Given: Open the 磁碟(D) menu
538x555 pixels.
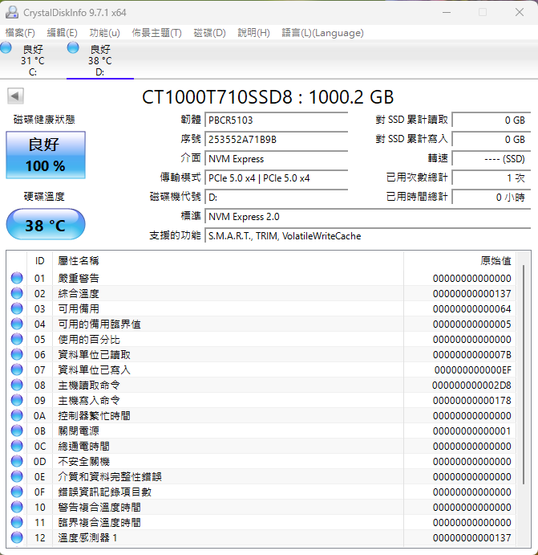Looking at the screenshot, I should point(209,33).
